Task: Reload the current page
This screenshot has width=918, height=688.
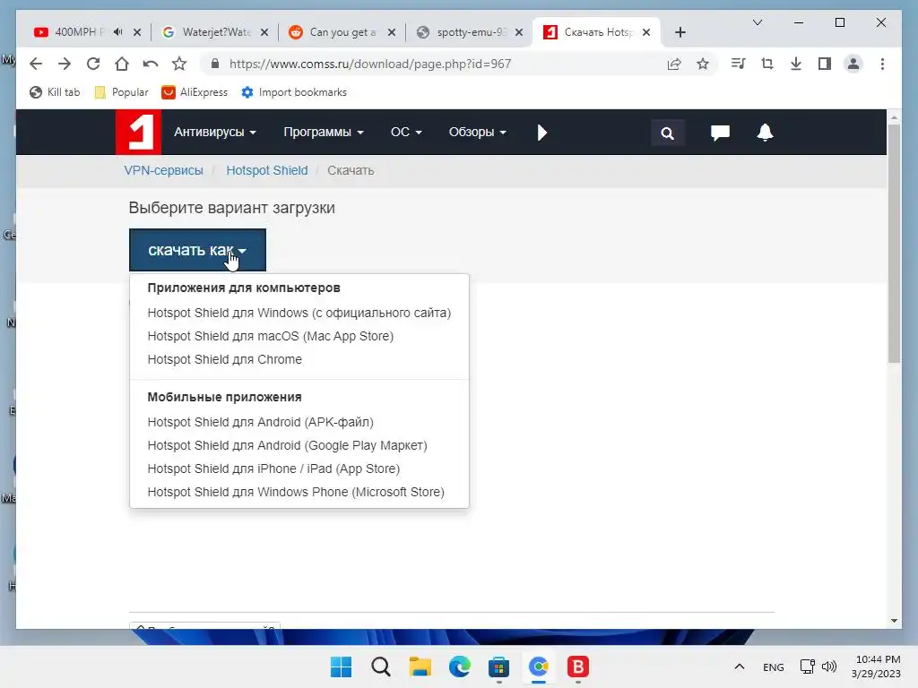Action: tap(93, 64)
